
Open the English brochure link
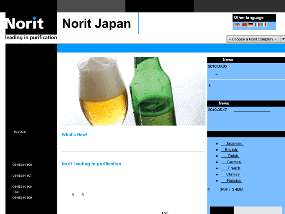230,150
